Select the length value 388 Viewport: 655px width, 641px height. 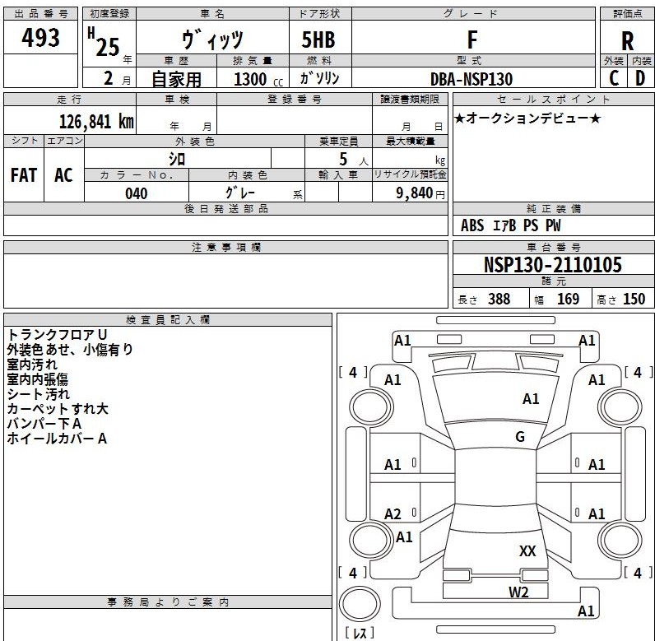[x=499, y=299]
